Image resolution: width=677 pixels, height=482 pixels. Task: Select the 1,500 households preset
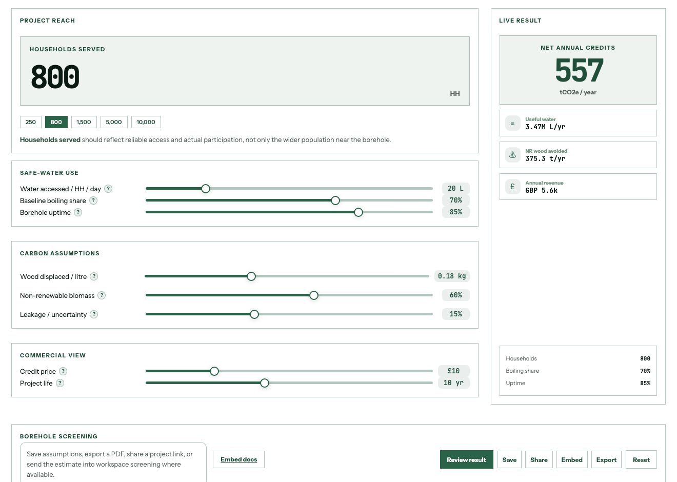pos(84,122)
